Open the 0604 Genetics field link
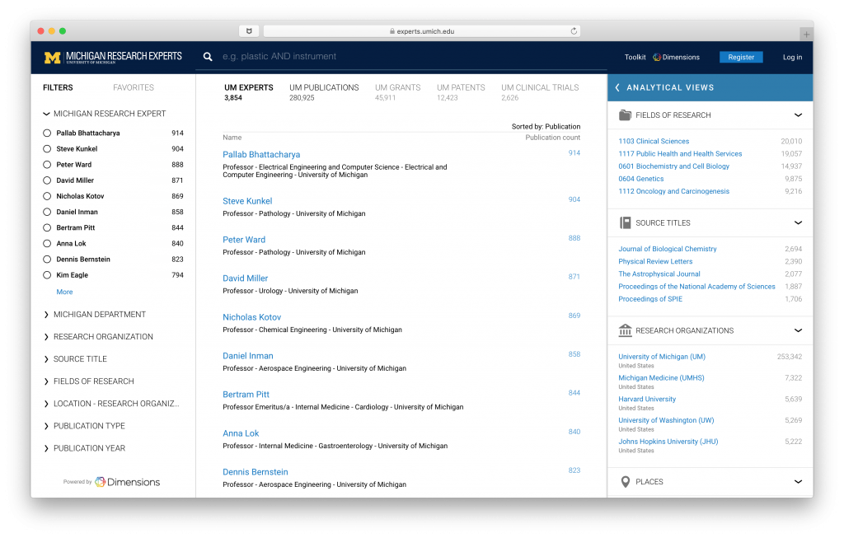 pos(641,179)
